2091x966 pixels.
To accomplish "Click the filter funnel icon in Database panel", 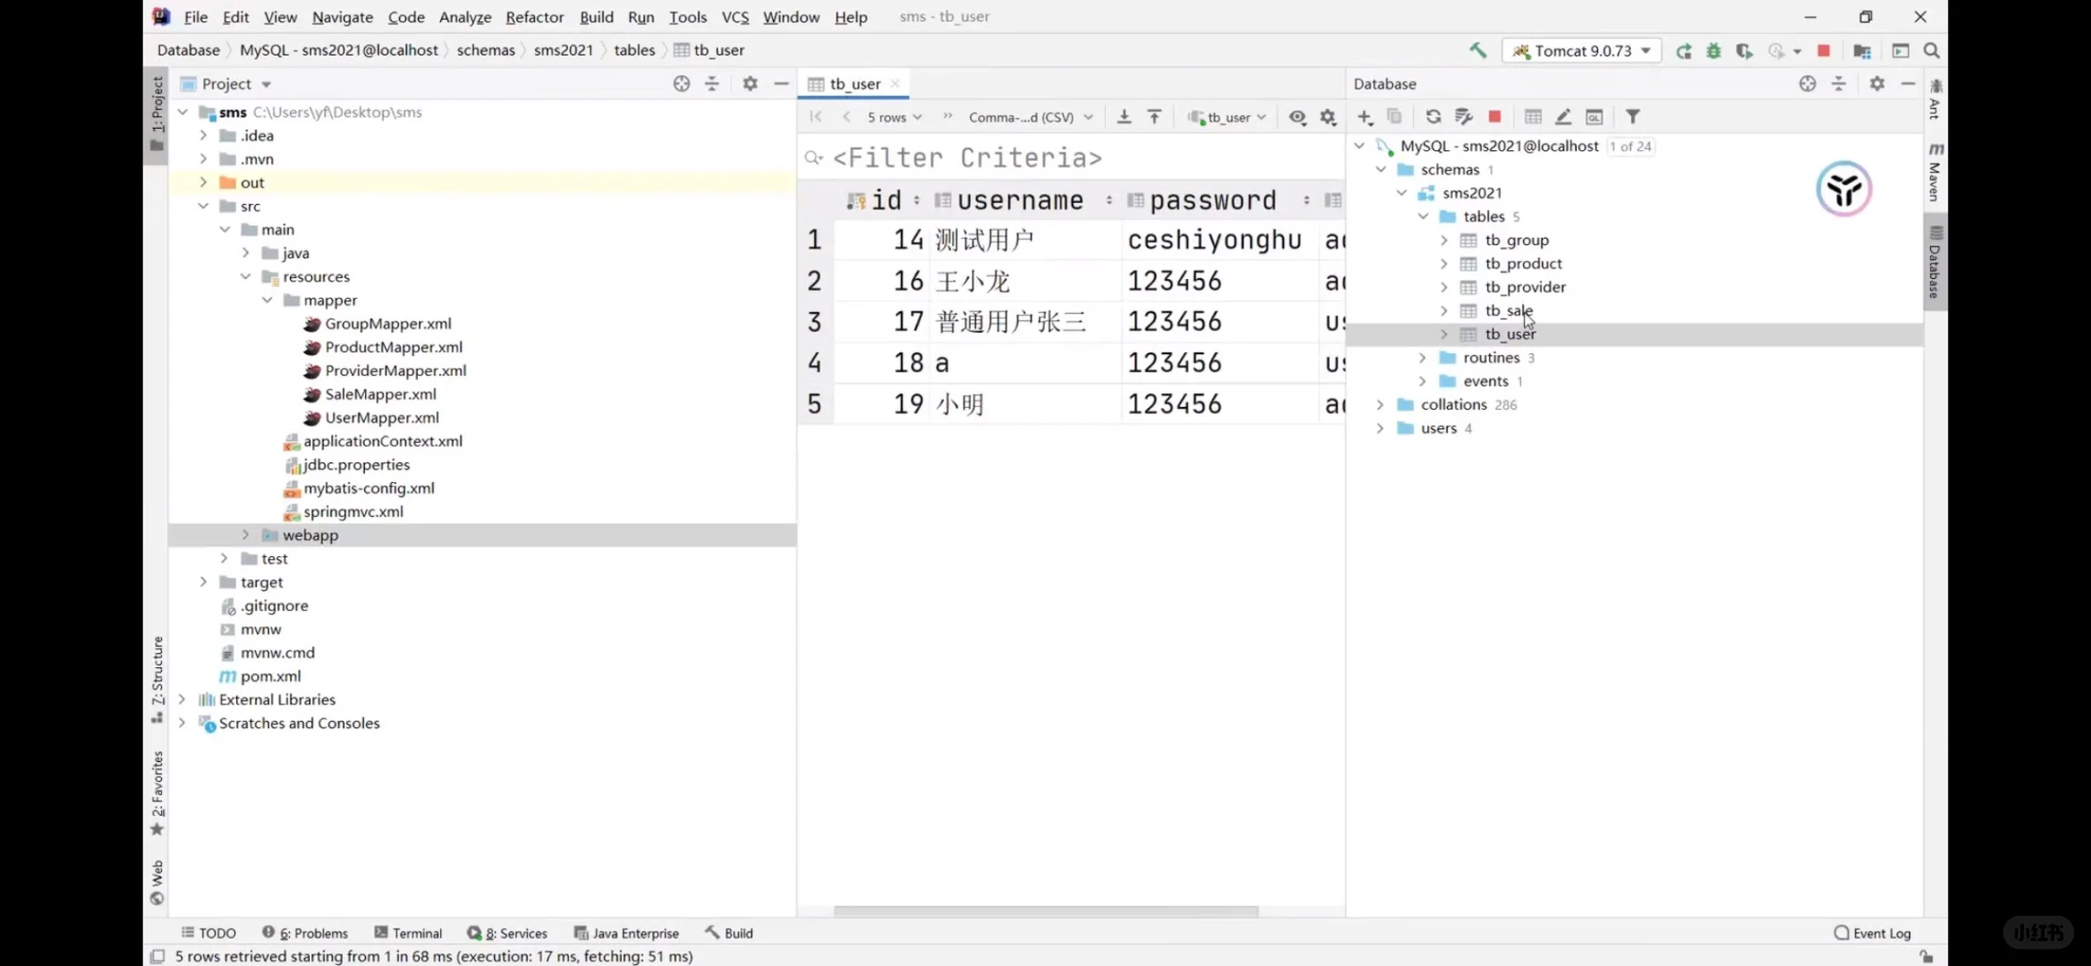I will point(1633,117).
